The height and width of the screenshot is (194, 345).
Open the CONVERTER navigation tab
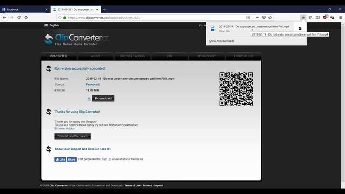pos(58,56)
